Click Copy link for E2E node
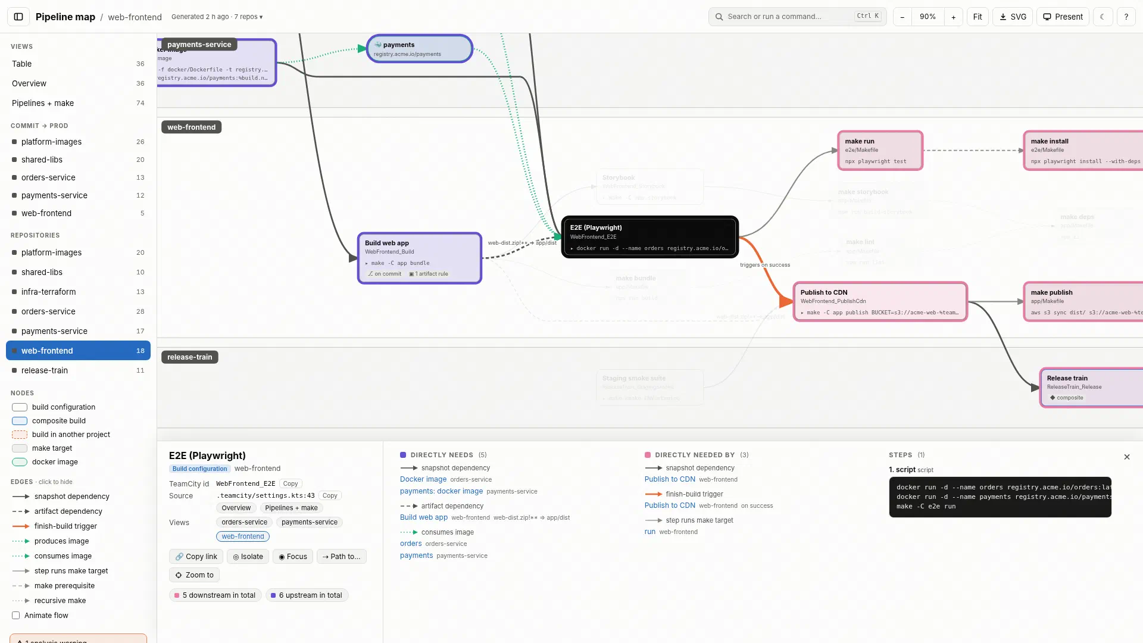 pos(196,557)
